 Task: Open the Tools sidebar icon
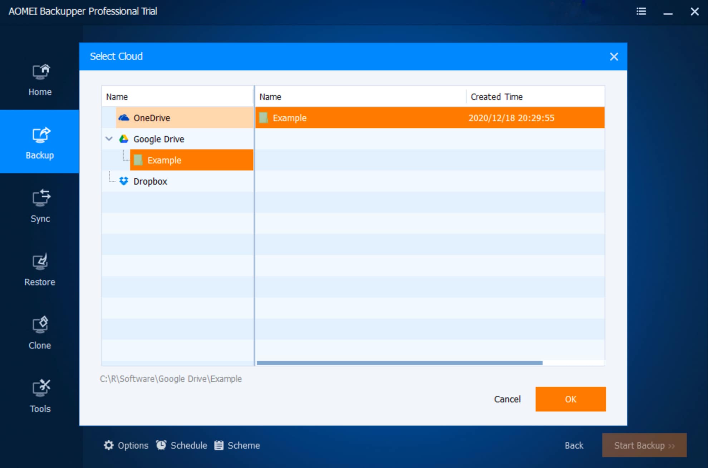41,388
